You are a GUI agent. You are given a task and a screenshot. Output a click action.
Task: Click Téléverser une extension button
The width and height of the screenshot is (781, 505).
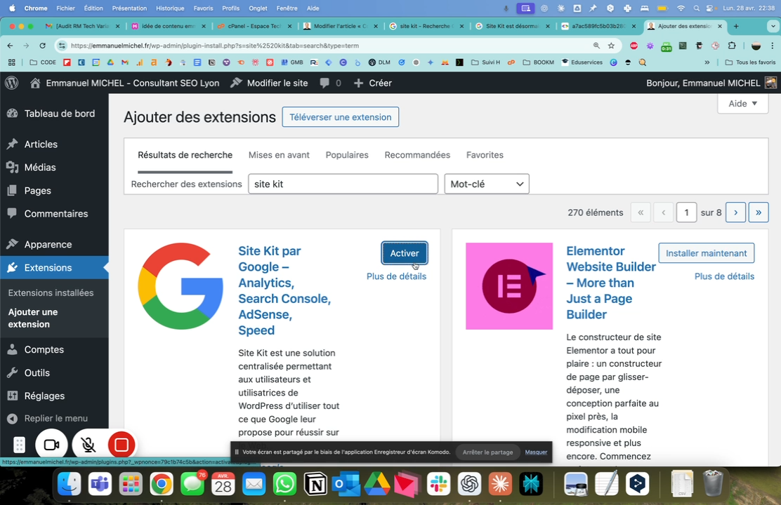click(340, 117)
